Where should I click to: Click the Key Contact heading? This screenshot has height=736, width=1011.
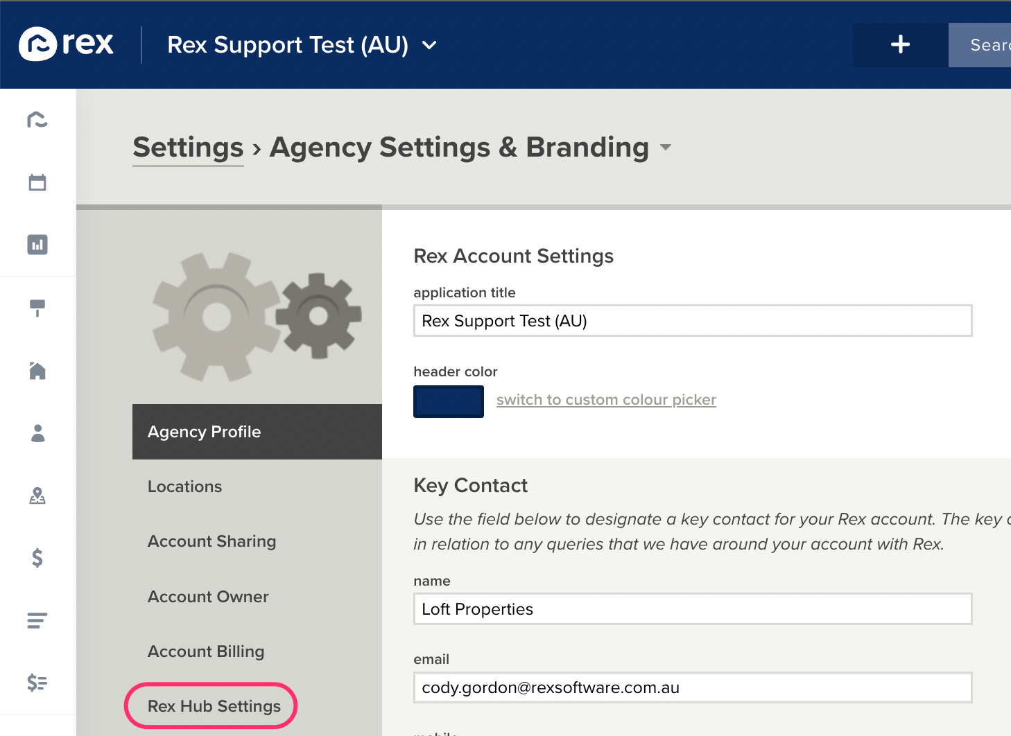470,486
